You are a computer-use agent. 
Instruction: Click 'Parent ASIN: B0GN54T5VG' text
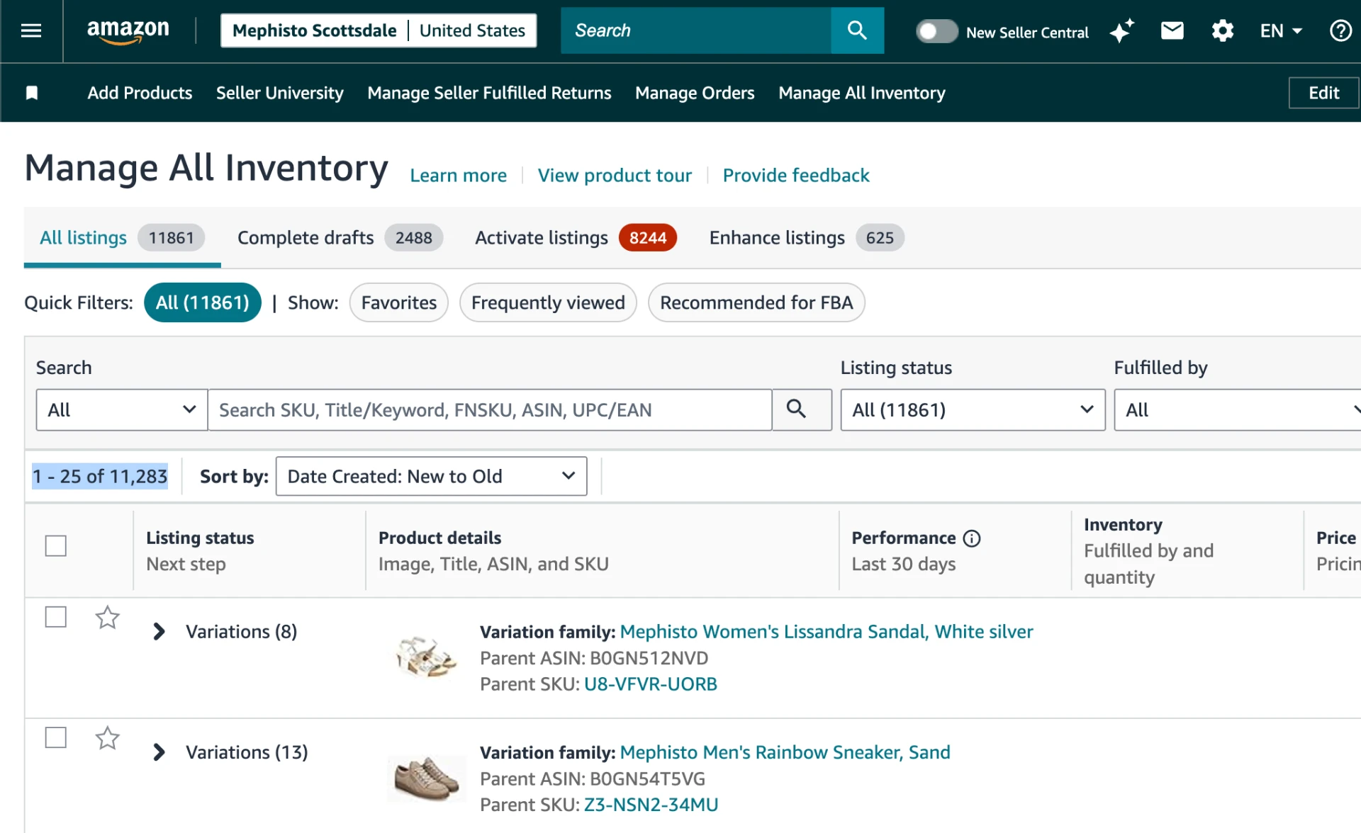click(593, 778)
